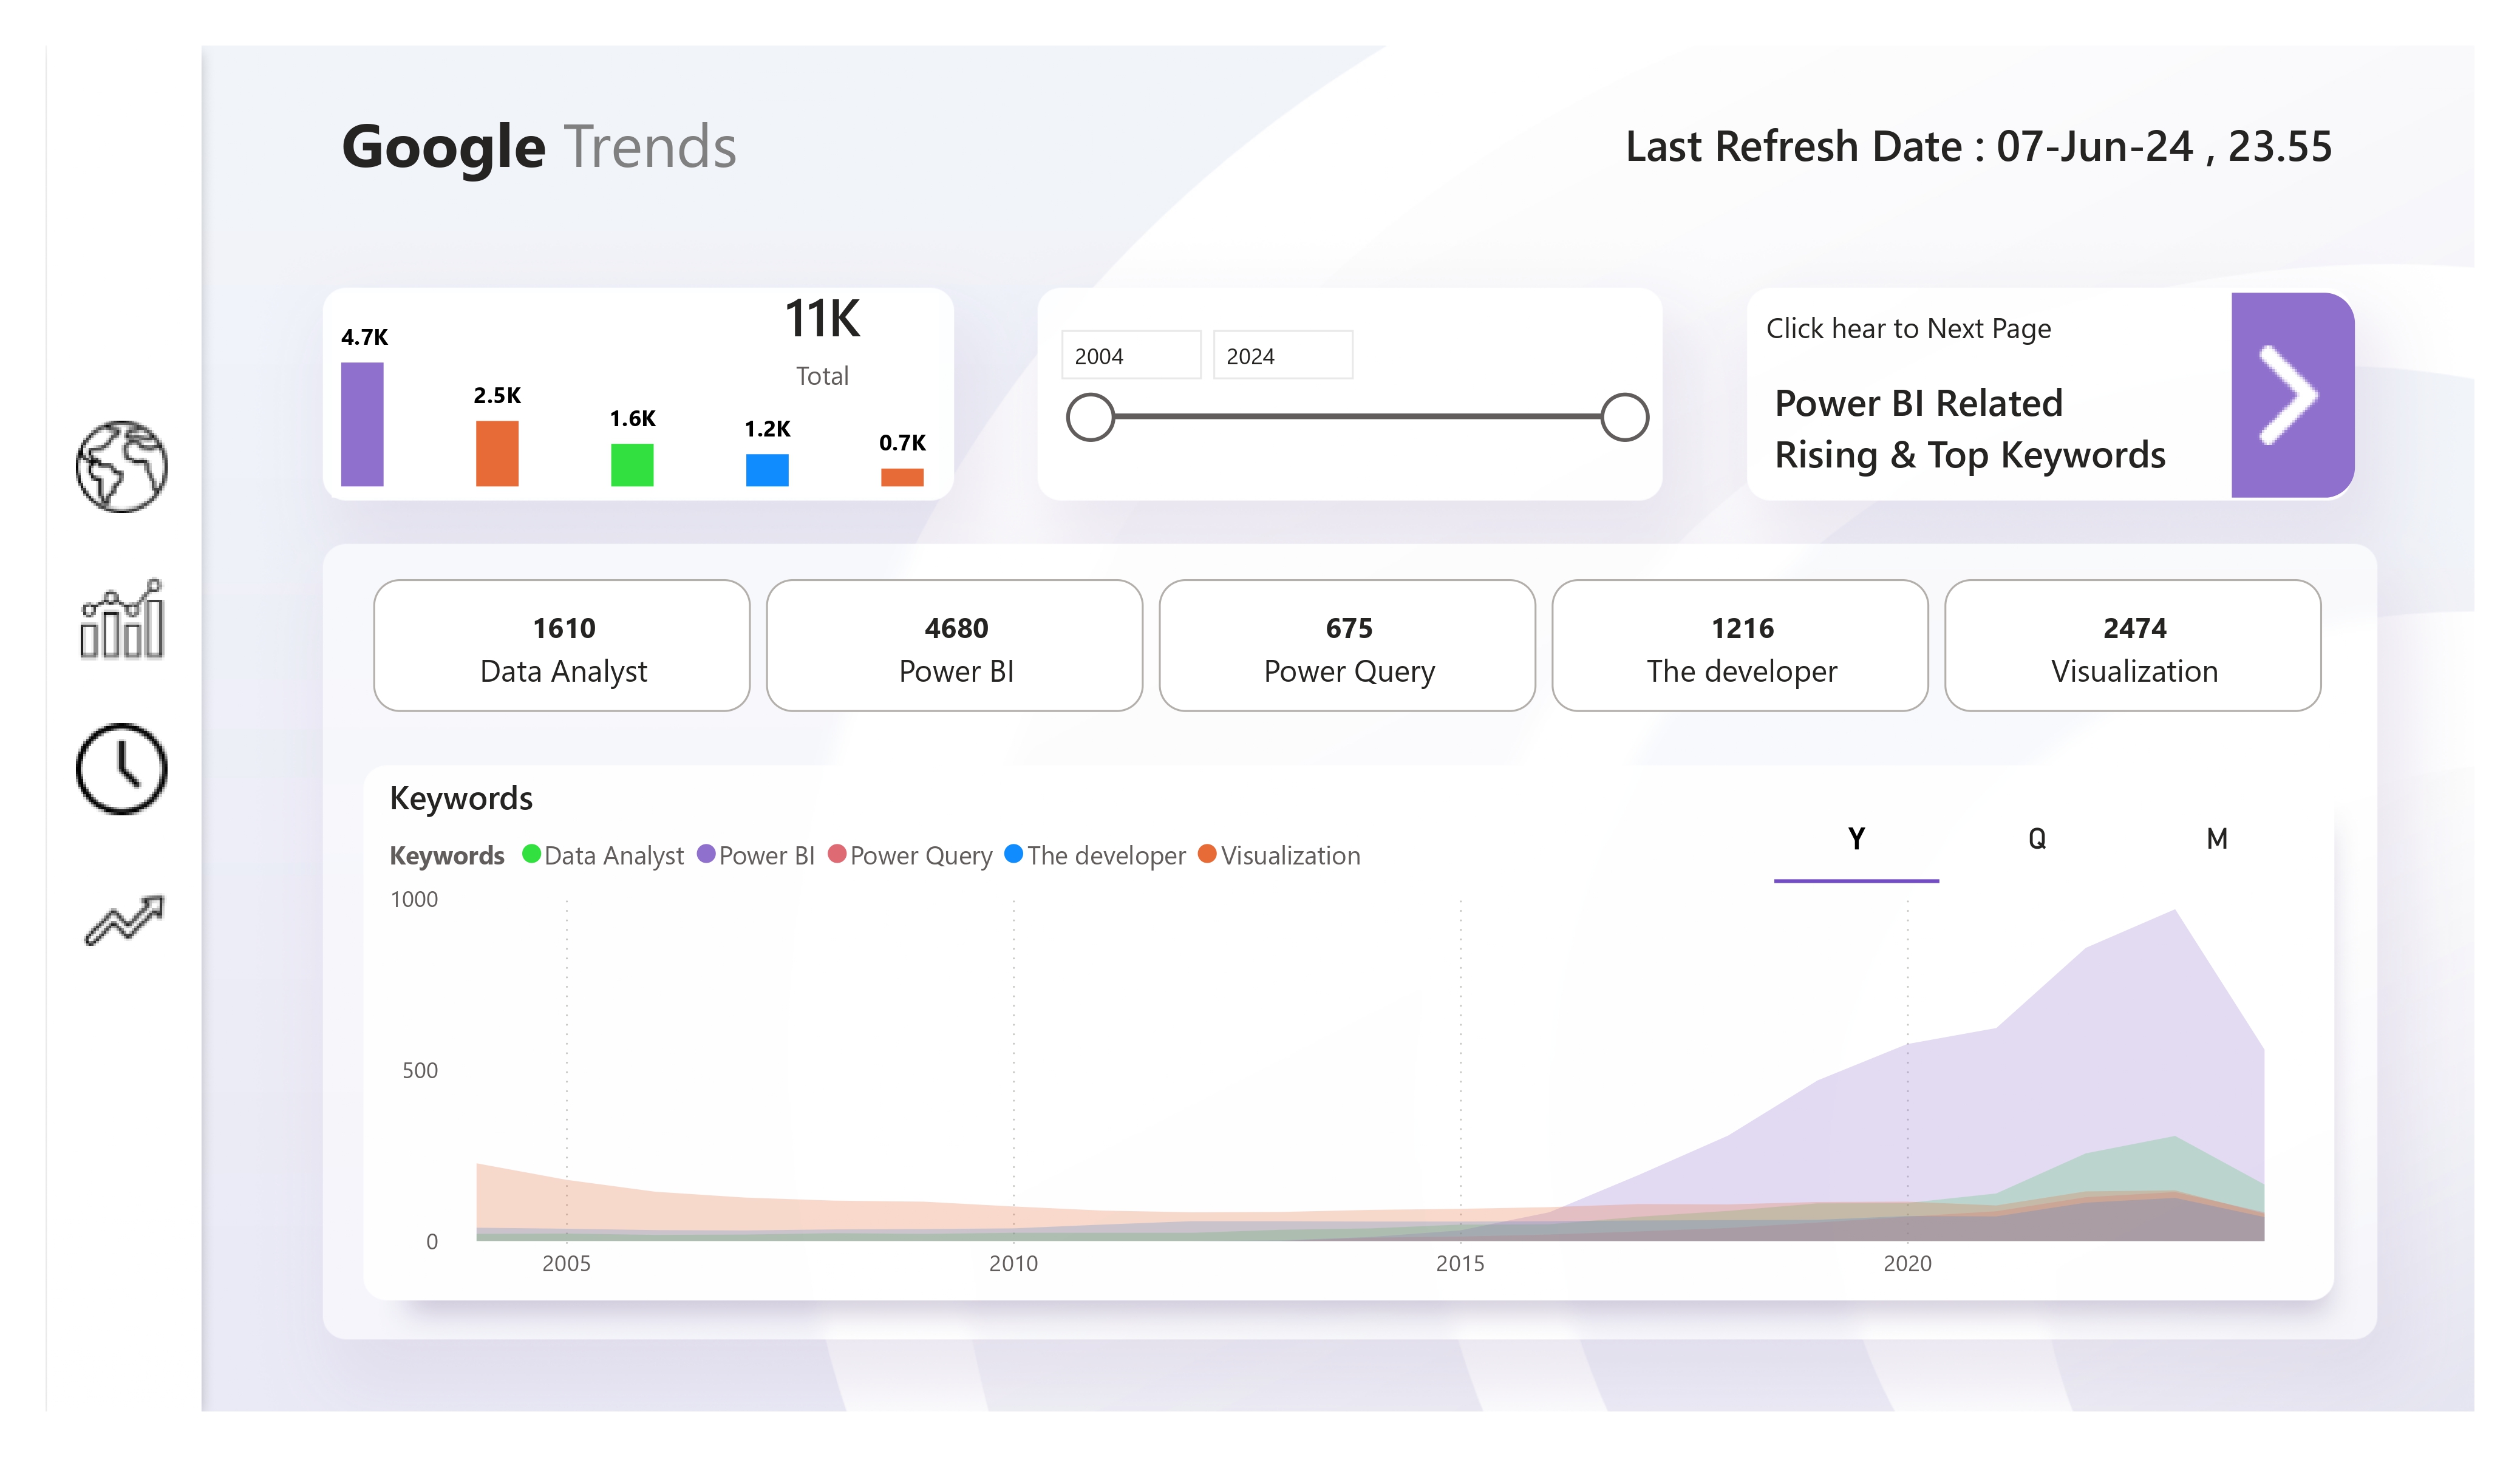
Task: Switch chart to yearly Y tab
Action: point(1857,840)
